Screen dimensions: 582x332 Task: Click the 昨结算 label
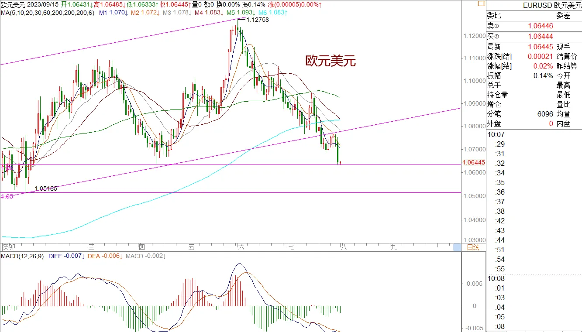point(567,66)
